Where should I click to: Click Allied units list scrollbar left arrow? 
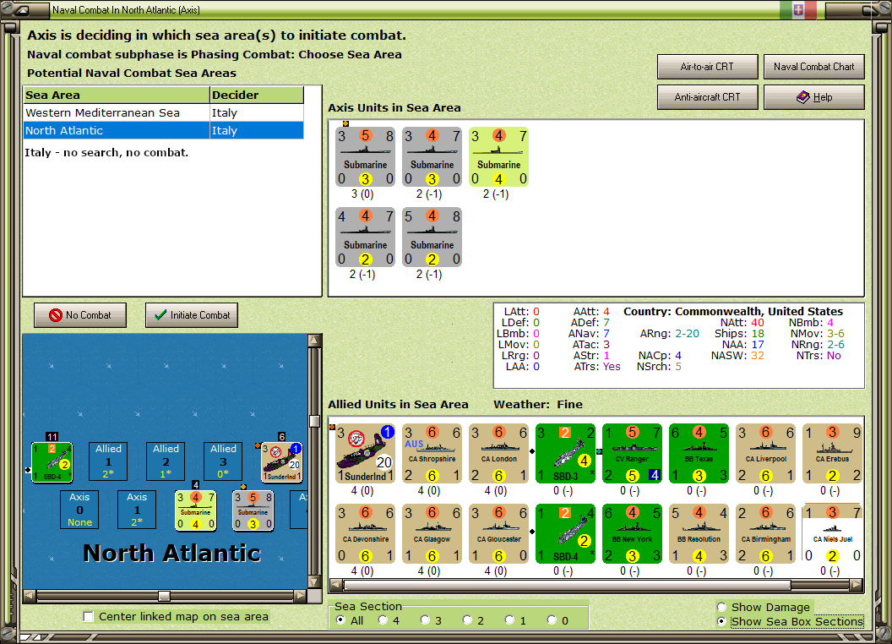click(336, 585)
